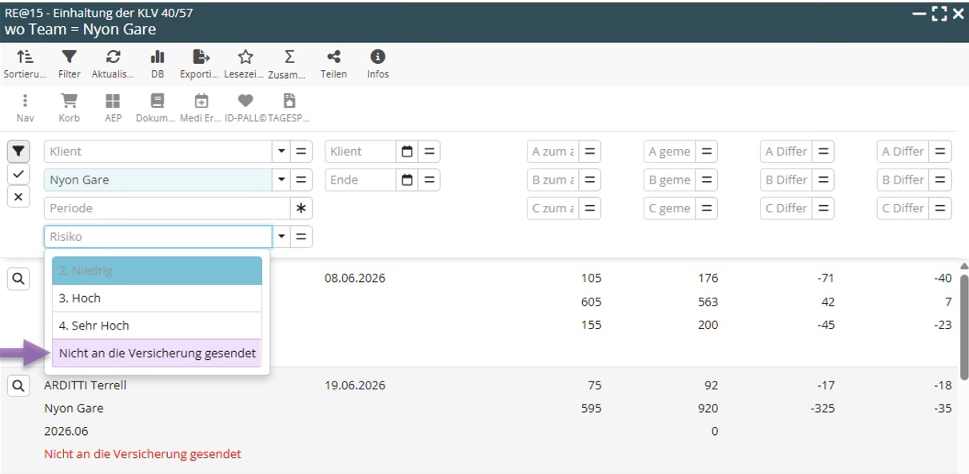Select '4. Sehr Hoch' risk option

click(158, 326)
